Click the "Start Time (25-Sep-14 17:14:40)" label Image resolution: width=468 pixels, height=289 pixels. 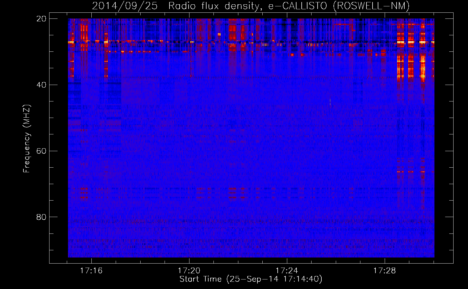[x=251, y=279]
